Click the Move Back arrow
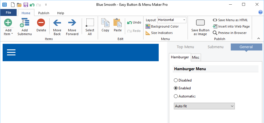The height and width of the screenshot is (123, 264). coord(57,23)
